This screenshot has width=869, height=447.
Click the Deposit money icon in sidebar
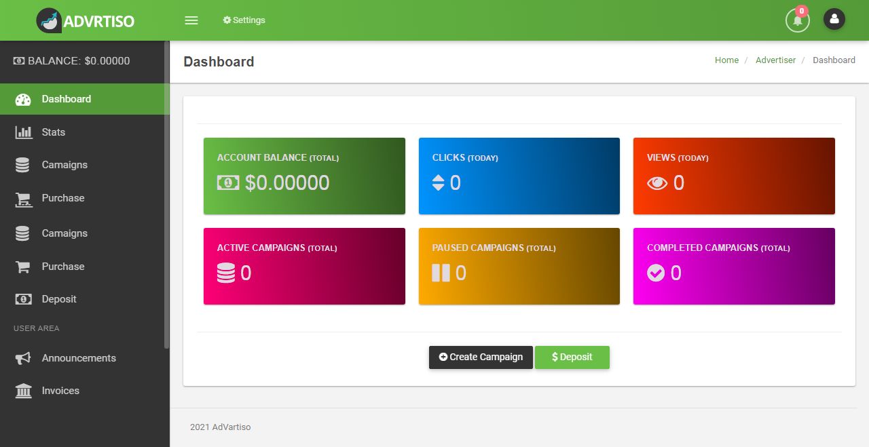[x=23, y=299]
